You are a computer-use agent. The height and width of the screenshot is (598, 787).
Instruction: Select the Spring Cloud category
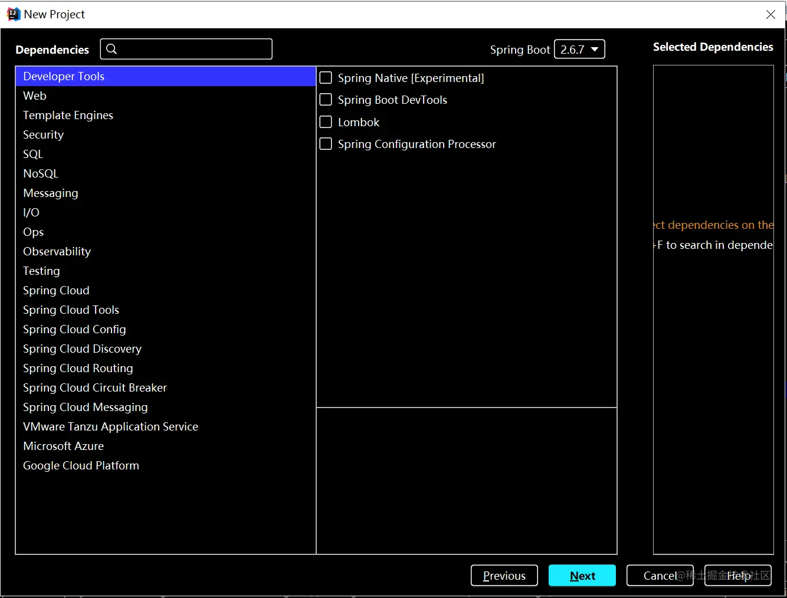click(x=166, y=290)
